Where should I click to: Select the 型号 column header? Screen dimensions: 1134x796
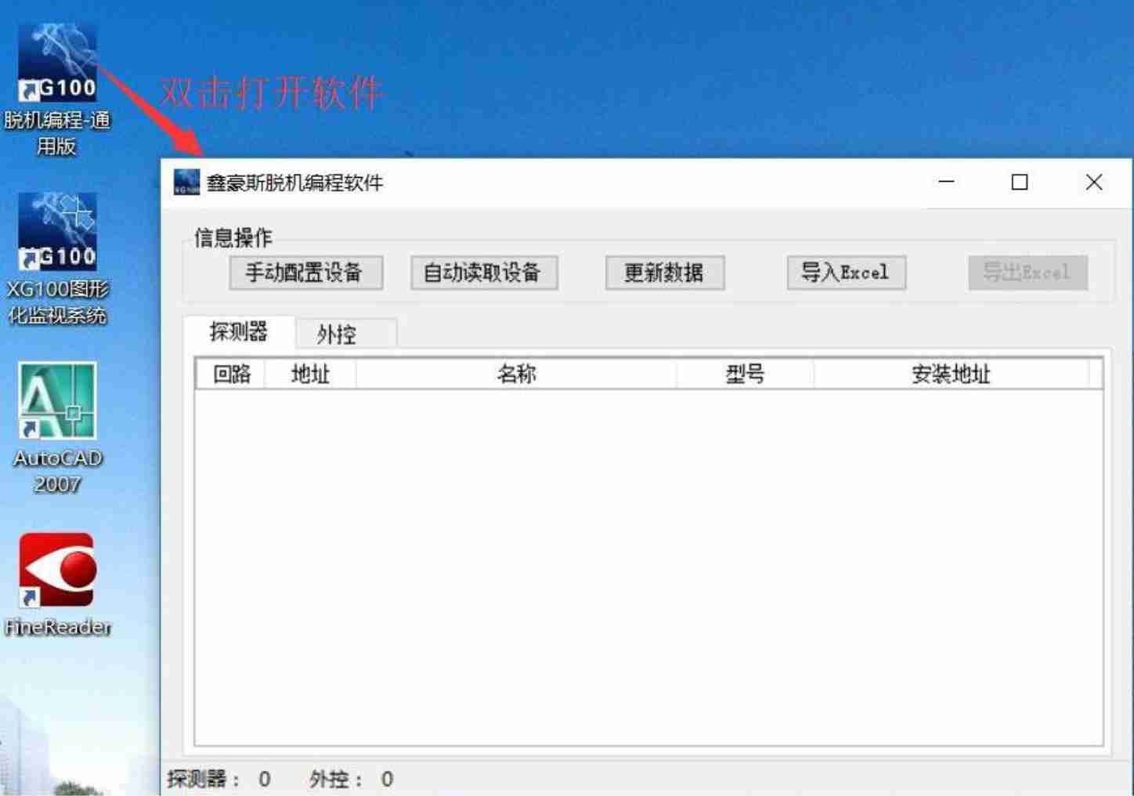pyautogui.click(x=745, y=374)
